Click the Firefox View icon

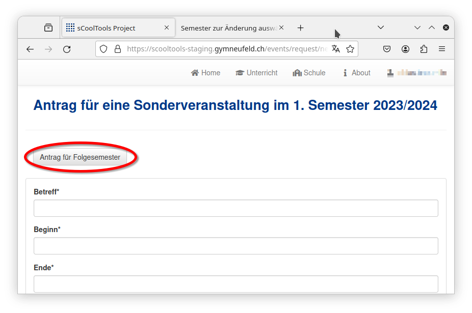pyautogui.click(x=48, y=28)
